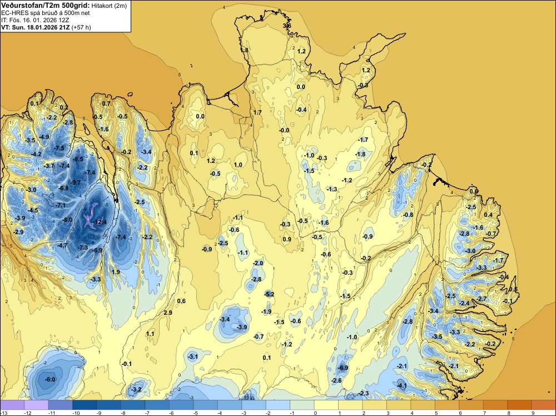Image resolution: width=556 pixels, height=416 pixels.
Task: Click the -6.8 temperature label
Action: pos(63,188)
